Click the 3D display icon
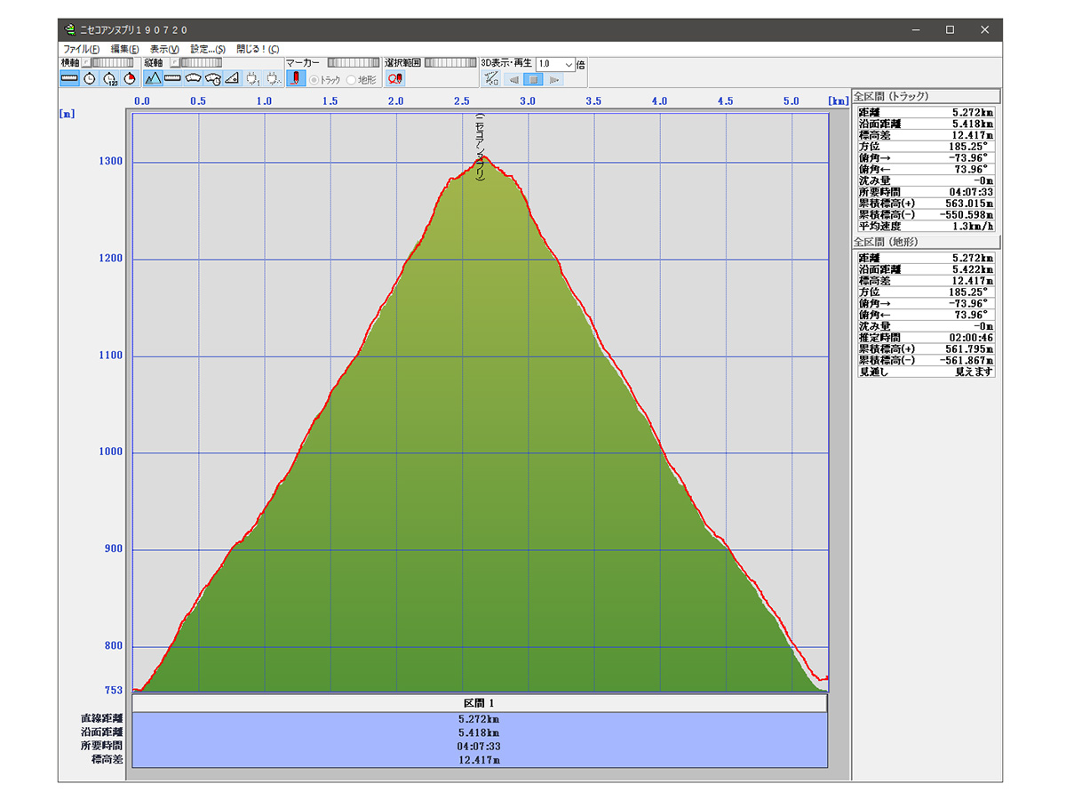This screenshot has width=1066, height=800. 491,79
